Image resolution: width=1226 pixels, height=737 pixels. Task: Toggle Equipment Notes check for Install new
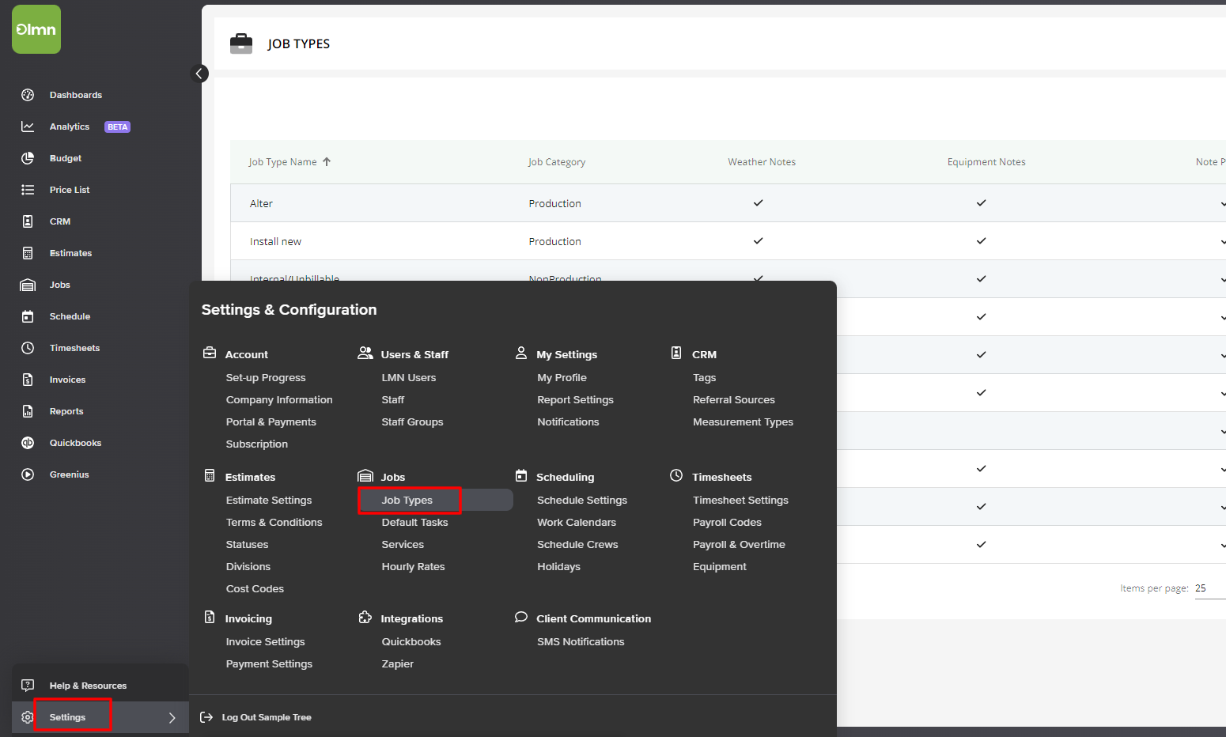[x=981, y=241]
